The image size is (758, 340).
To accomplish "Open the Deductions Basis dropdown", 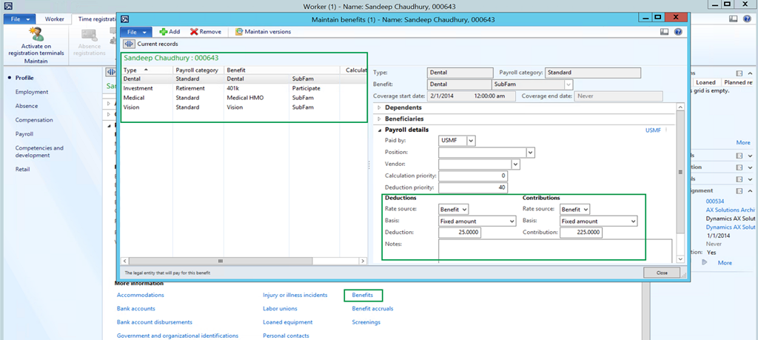I will click(x=512, y=221).
